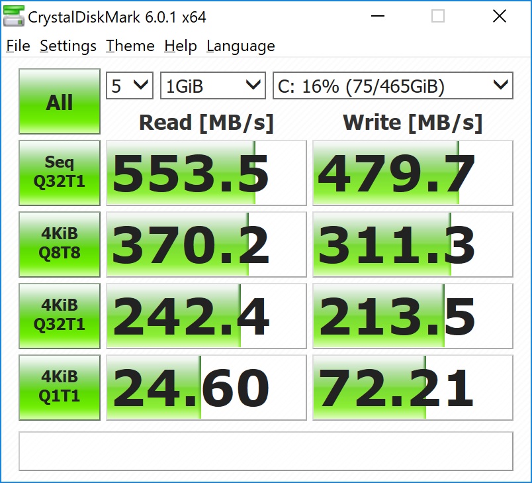The width and height of the screenshot is (532, 483).
Task: Start the Seq Q32T1 benchmark
Action: [60, 173]
